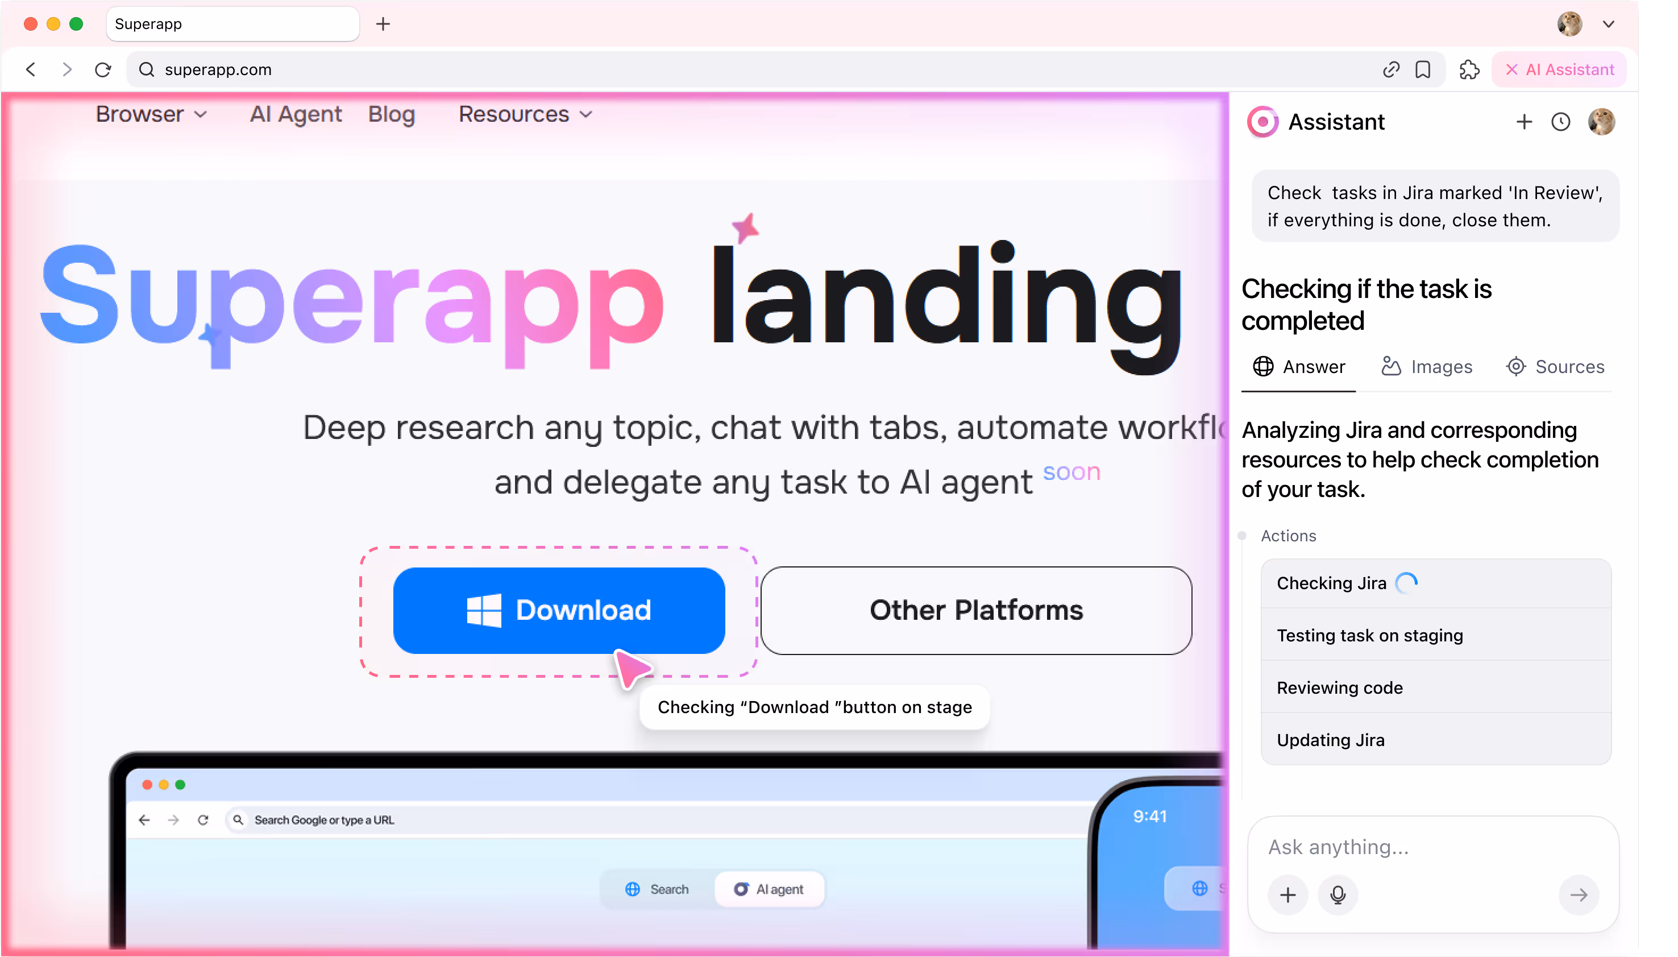This screenshot has width=1678, height=957.
Task: Click the Search toggle in mockup preview
Action: [x=657, y=889]
